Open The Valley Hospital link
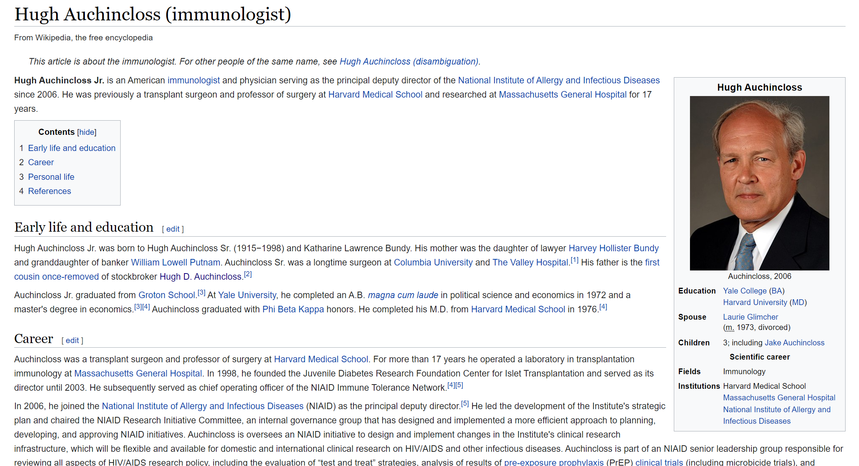Screen dimensions: 859x466 tap(530, 262)
